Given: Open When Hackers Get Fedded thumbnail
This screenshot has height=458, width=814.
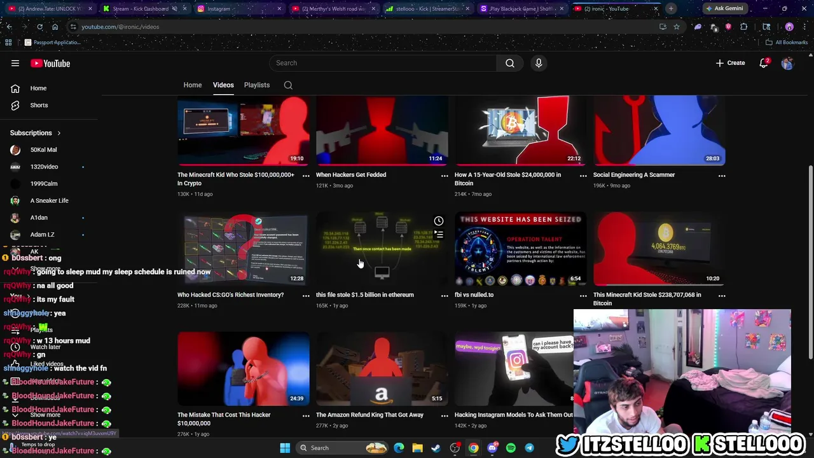Looking at the screenshot, I should click(x=382, y=130).
